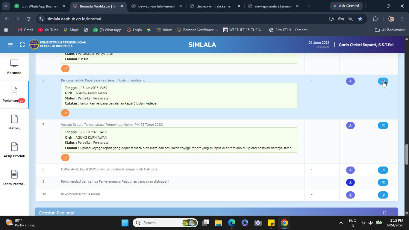409x230 pixels.
Task: Open Windows Start menu
Action: click(x=125, y=223)
